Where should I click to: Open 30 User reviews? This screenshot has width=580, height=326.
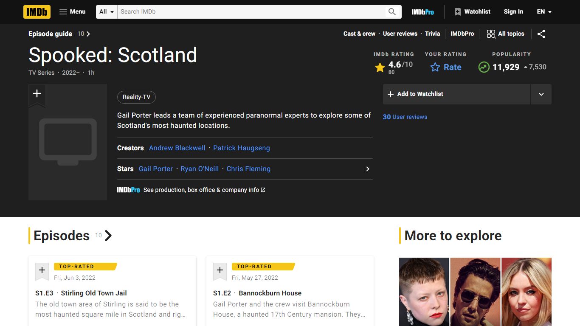click(405, 117)
